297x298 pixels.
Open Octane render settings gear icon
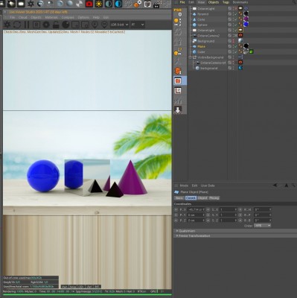(x=46, y=25)
